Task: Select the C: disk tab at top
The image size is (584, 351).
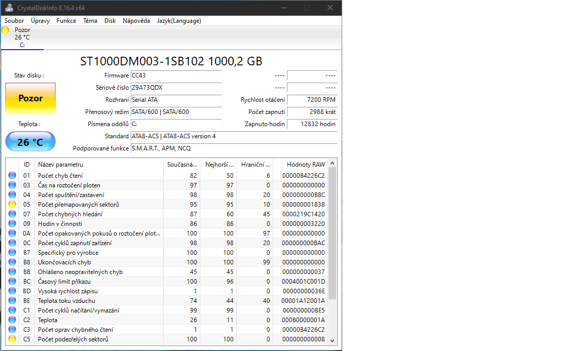Action: coord(22,37)
